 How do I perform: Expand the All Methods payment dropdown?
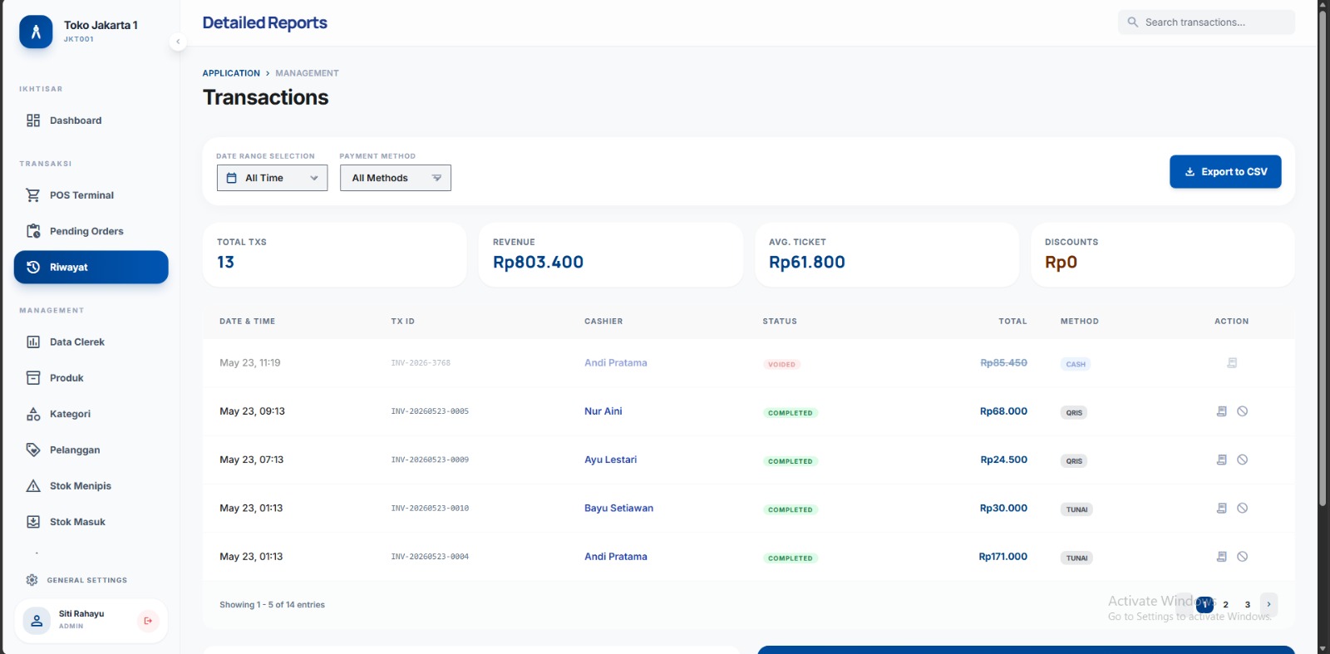(395, 178)
